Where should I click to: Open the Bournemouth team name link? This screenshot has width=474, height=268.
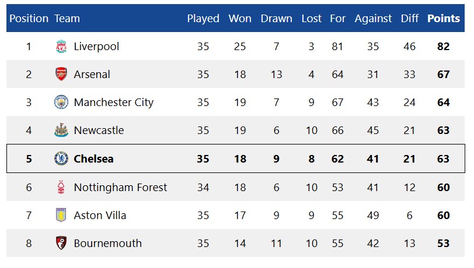[107, 244]
